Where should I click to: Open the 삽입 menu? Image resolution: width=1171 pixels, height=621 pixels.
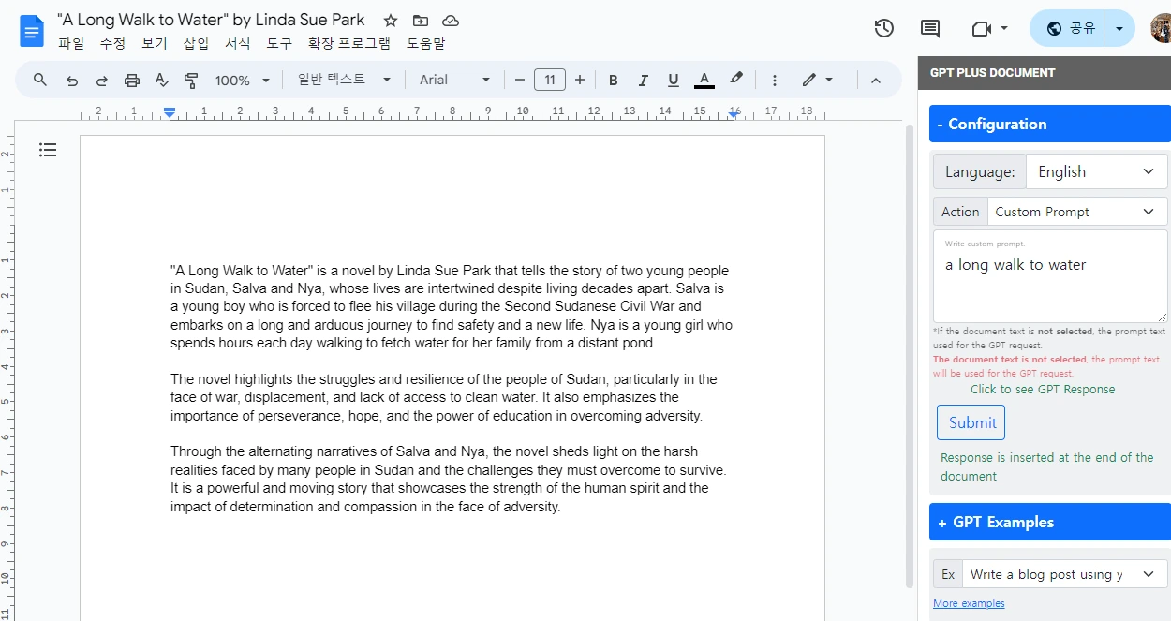coord(196,43)
